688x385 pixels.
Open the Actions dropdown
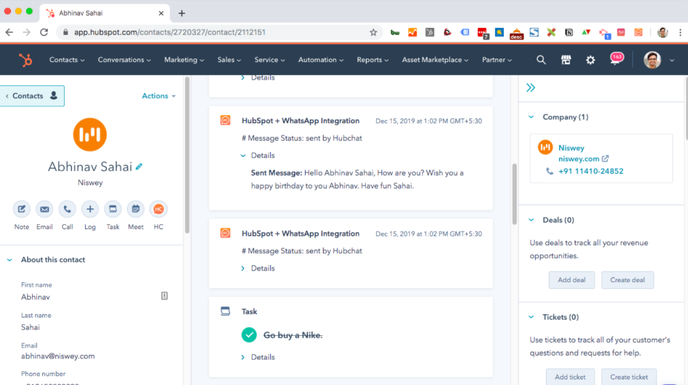coord(158,96)
